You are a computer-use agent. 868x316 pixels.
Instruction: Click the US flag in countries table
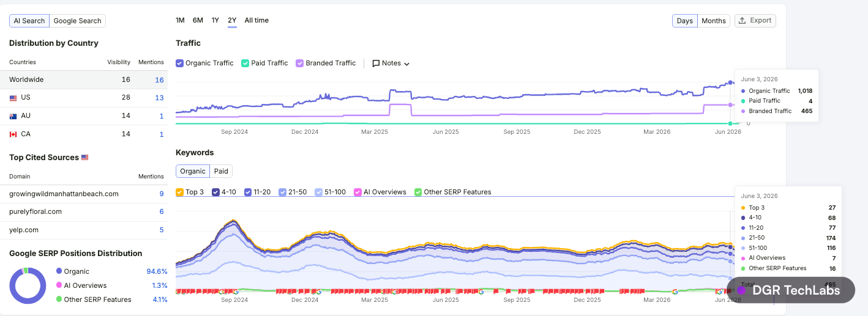coord(13,98)
